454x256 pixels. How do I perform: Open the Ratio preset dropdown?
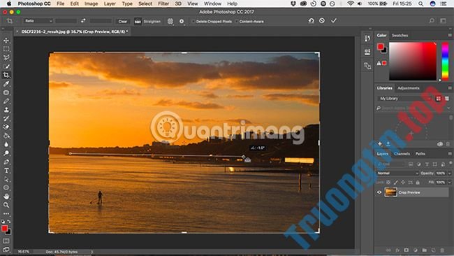38,21
